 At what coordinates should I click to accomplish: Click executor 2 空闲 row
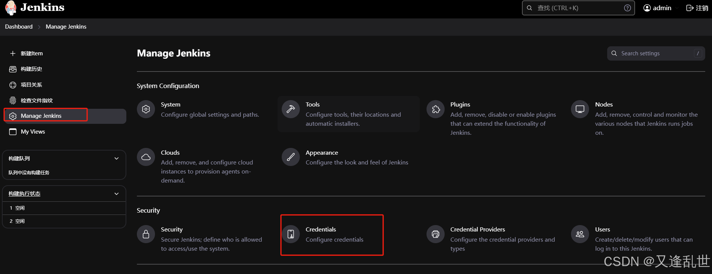pos(64,221)
